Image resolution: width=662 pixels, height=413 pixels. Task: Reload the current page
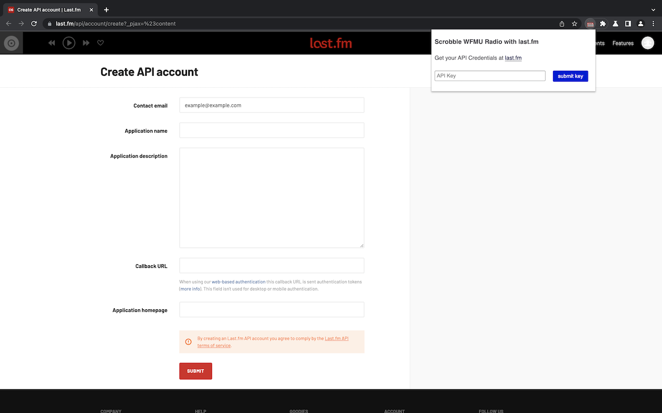pyautogui.click(x=34, y=24)
